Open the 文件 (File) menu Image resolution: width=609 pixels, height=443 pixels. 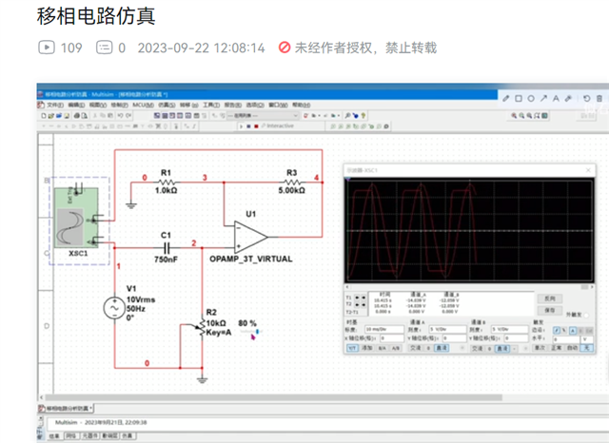[x=54, y=106]
